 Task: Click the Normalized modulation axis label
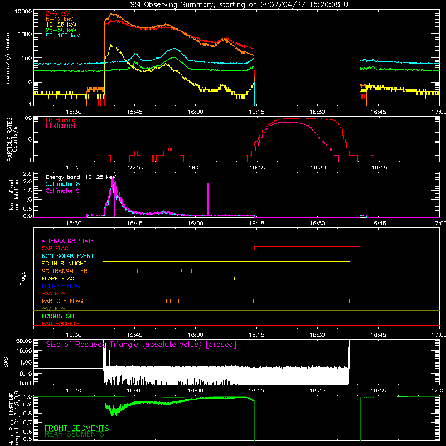tap(13, 195)
